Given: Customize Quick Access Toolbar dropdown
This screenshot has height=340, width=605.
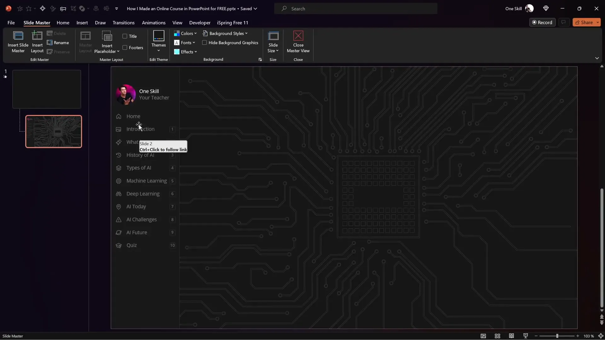Looking at the screenshot, I should (117, 8).
